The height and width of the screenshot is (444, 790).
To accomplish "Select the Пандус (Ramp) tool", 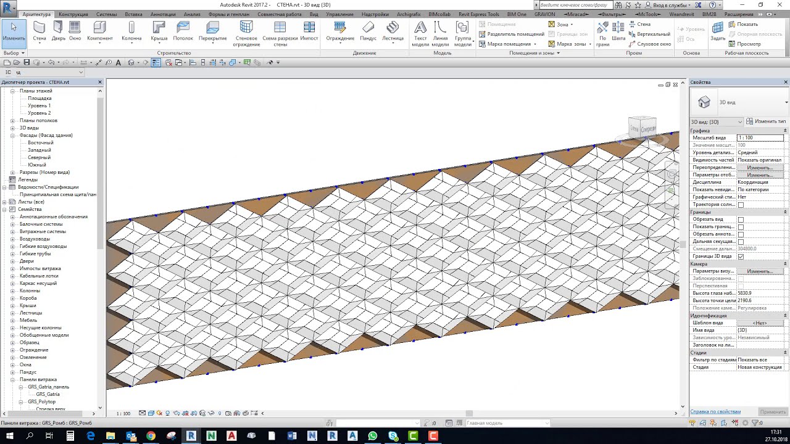I will point(368,31).
